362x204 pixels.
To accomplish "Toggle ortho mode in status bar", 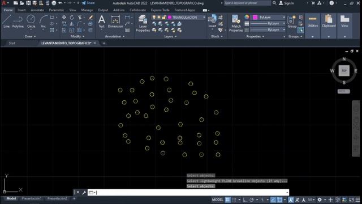I will click(x=245, y=199).
